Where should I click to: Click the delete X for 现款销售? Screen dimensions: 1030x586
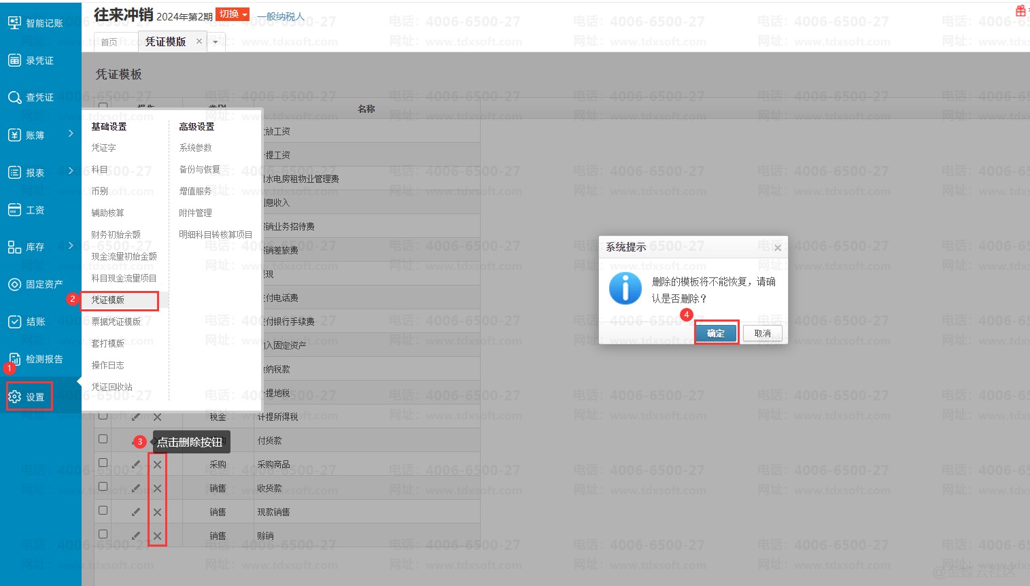point(157,512)
